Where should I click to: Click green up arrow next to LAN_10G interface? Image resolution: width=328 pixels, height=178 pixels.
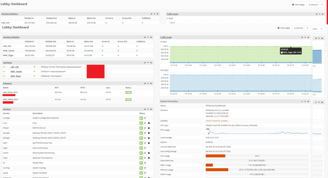click(34, 67)
